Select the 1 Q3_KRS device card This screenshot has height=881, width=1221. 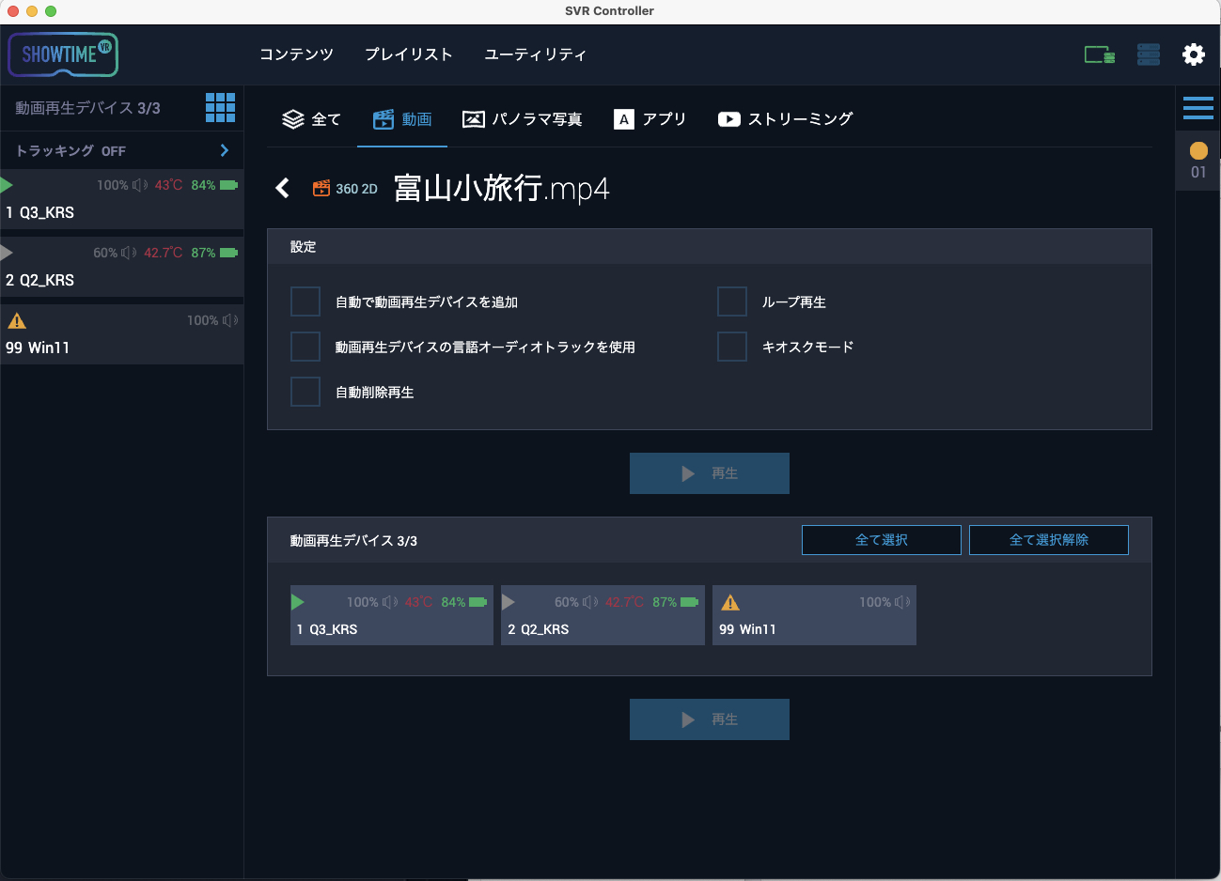point(392,615)
